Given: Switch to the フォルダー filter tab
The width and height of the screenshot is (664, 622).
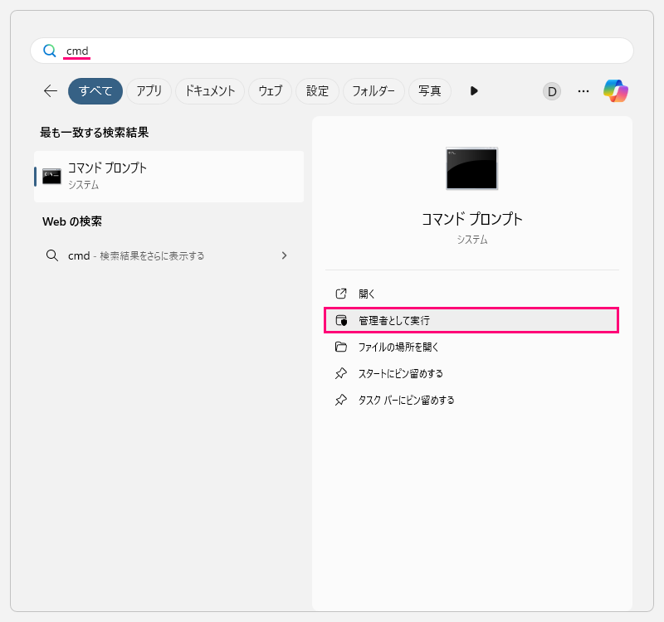Looking at the screenshot, I should [373, 91].
